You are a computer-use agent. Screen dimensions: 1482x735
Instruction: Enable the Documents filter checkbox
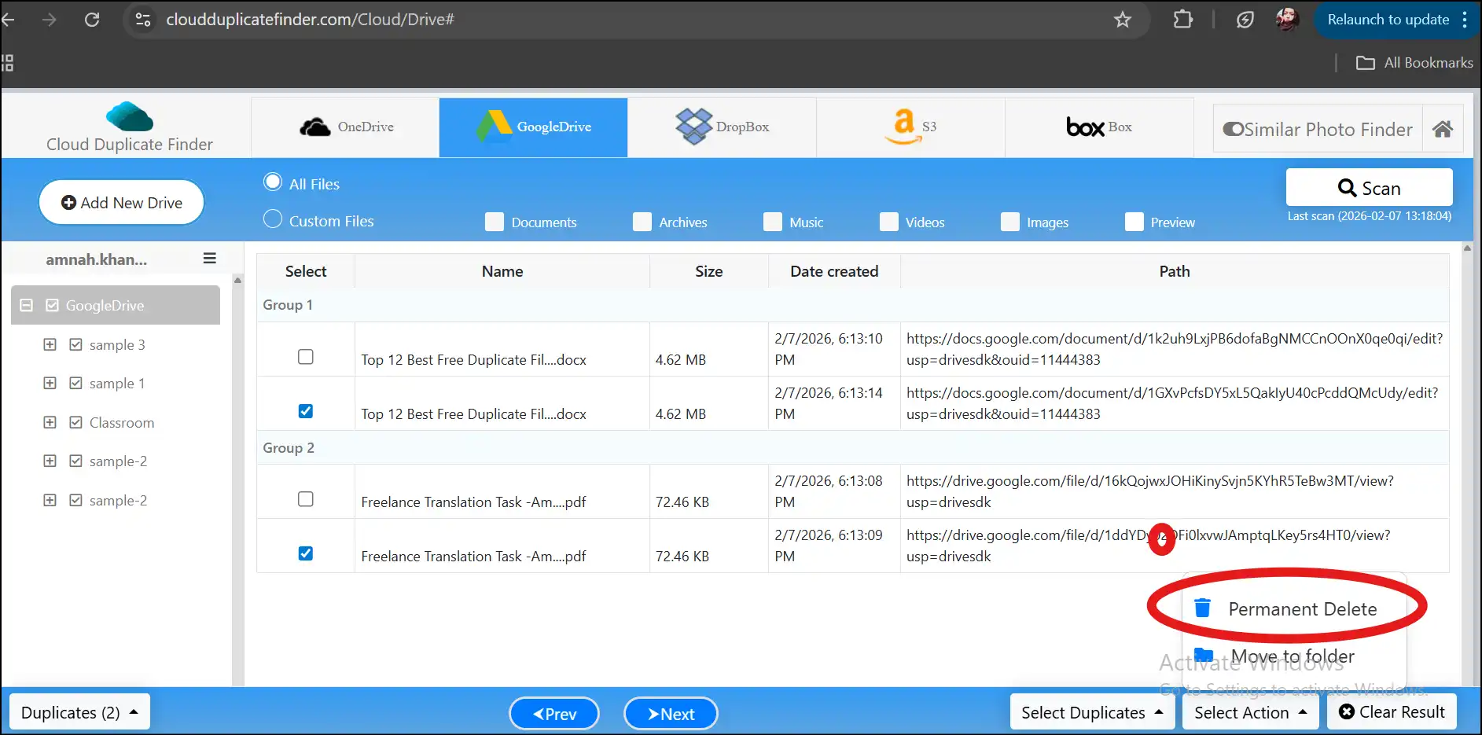tap(494, 222)
